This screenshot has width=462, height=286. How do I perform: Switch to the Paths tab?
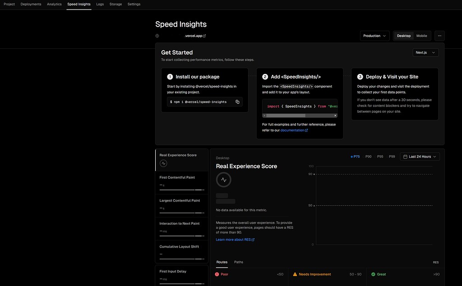click(238, 262)
